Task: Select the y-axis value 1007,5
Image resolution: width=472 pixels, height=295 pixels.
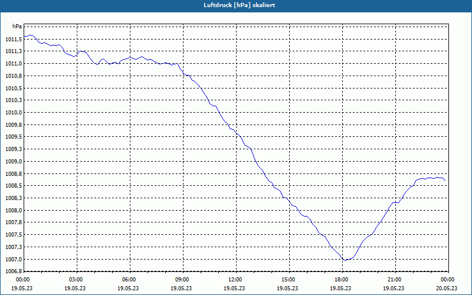Action: pos(14,235)
